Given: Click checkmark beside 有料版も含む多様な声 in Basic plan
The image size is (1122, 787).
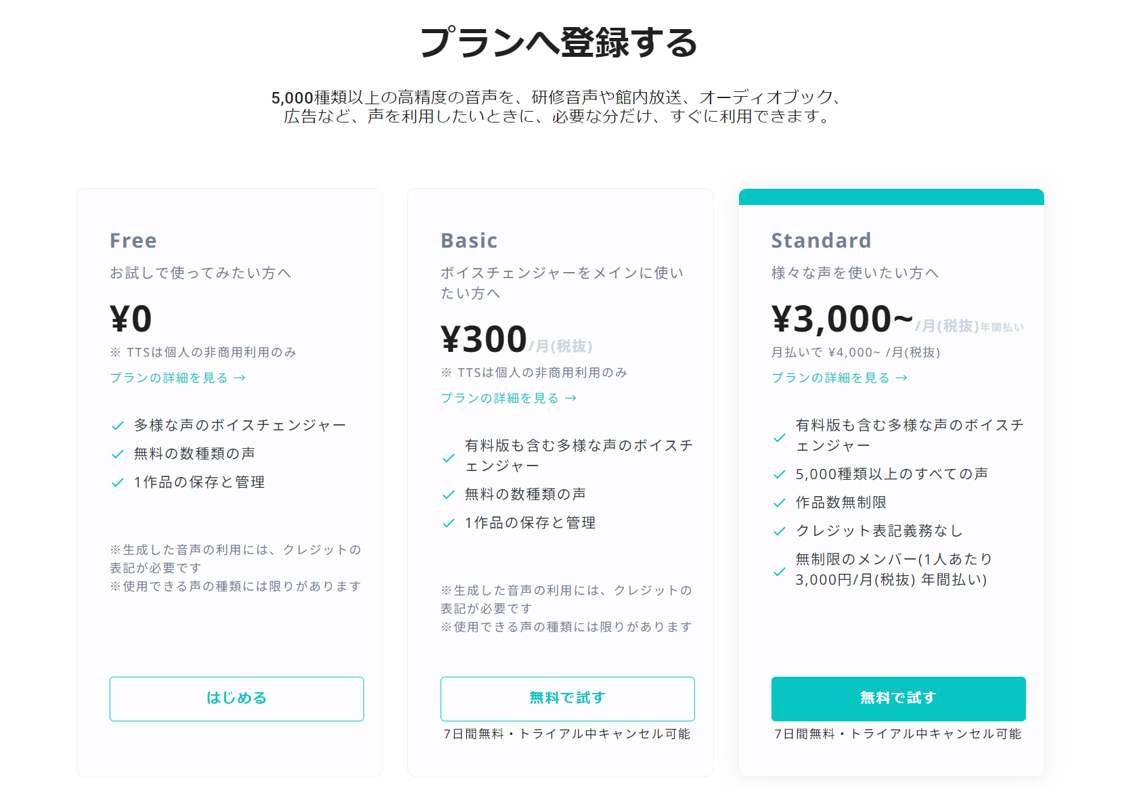Looking at the screenshot, I should (x=448, y=458).
